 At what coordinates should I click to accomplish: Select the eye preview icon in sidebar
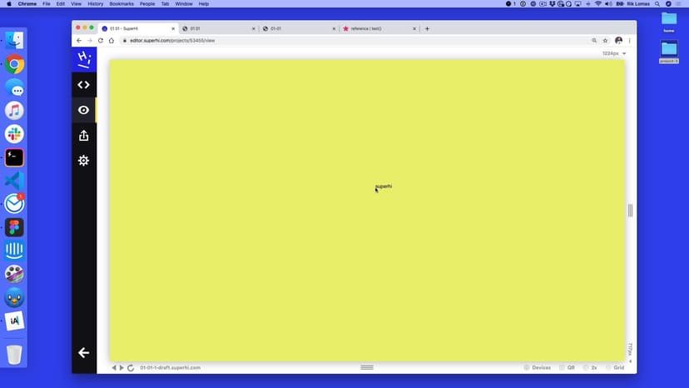coord(83,110)
